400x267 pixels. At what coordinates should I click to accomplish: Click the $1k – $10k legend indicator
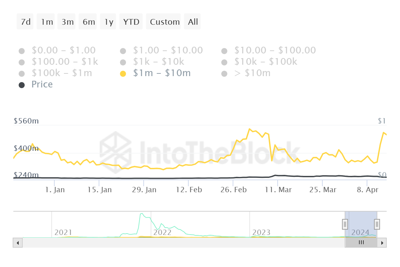click(123, 61)
